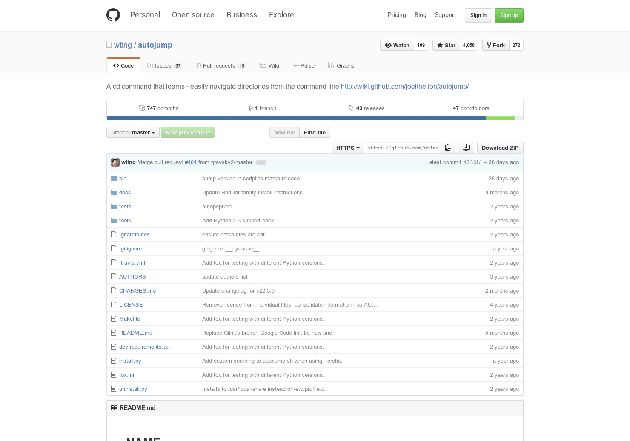View the 43 releases page

tap(366, 108)
